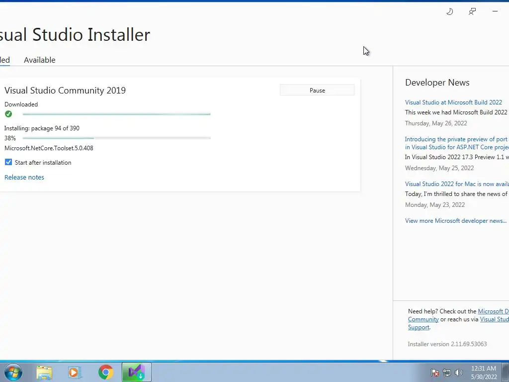Click Installing: package 94 of 390 text
Screen dimensions: 509x382
42,128
